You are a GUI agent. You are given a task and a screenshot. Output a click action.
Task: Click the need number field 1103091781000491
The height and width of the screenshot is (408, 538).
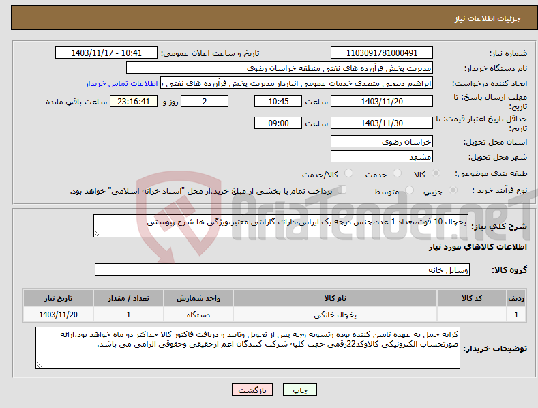point(382,53)
